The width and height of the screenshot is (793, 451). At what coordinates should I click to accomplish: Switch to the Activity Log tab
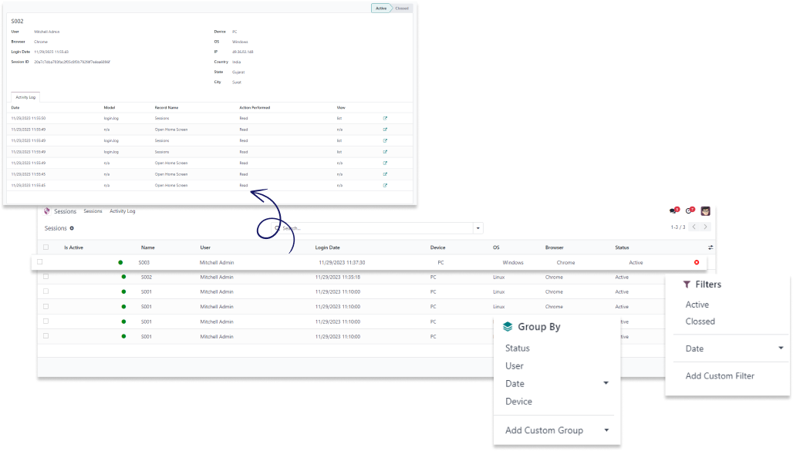pos(25,97)
